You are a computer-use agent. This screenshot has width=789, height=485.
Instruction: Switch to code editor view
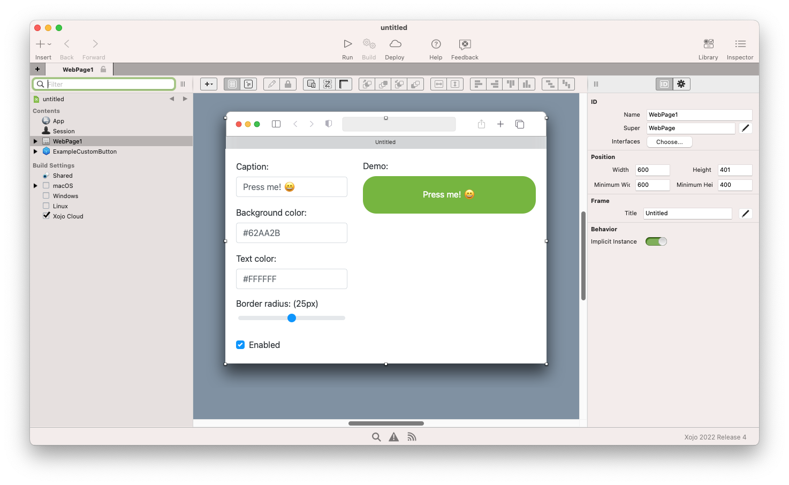248,84
